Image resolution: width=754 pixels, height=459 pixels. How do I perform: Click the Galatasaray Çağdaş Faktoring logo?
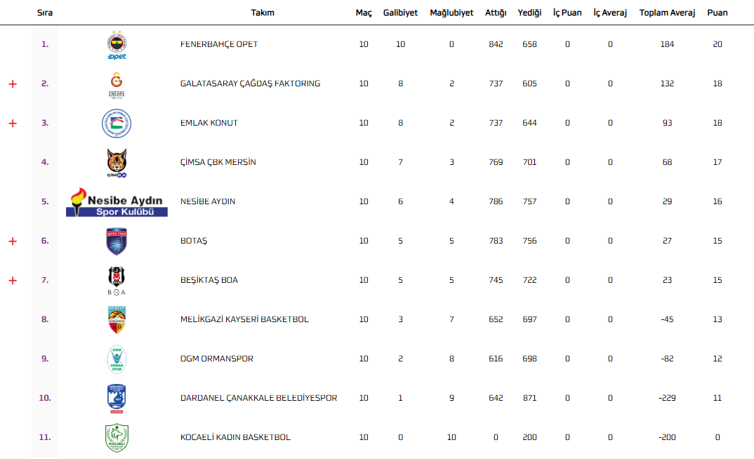117,84
